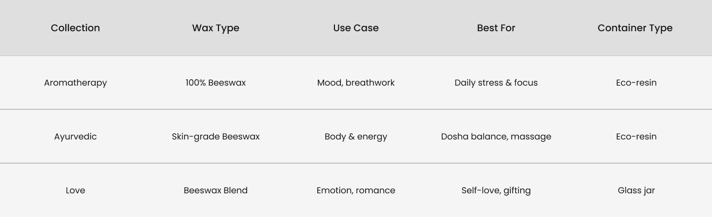The height and width of the screenshot is (217, 712).
Task: Click the Self-love, gifting cell
Action: pyautogui.click(x=496, y=190)
